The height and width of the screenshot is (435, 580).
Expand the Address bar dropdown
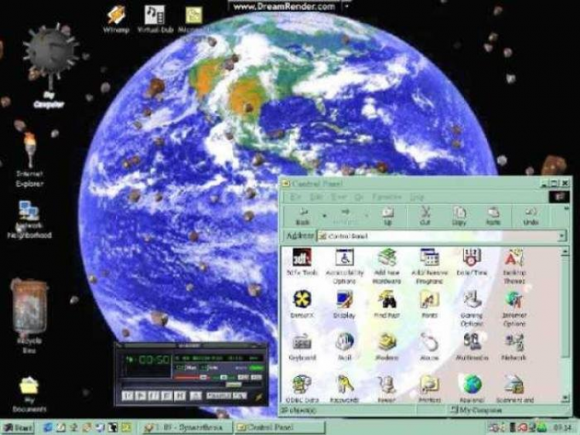(562, 235)
